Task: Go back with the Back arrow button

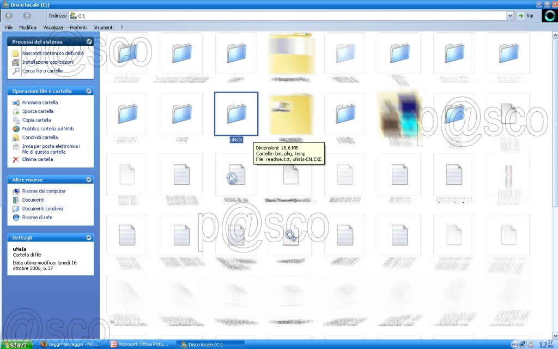Action: (9, 16)
